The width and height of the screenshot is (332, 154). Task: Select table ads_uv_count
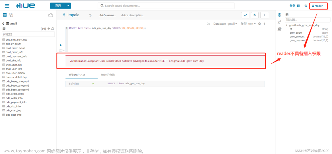(x=14, y=44)
